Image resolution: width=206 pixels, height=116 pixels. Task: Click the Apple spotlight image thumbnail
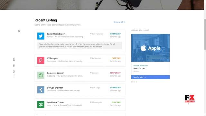150,48
